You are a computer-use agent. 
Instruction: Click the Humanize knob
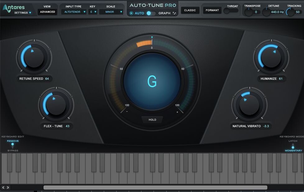pos(271,57)
